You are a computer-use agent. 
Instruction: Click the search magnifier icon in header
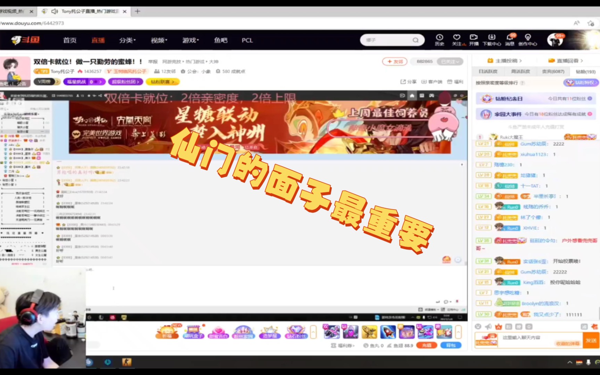[416, 40]
